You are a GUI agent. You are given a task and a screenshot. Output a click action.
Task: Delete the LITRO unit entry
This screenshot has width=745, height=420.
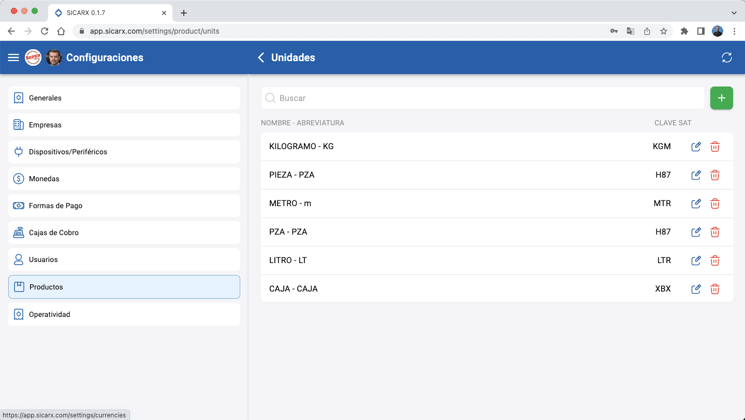(714, 260)
